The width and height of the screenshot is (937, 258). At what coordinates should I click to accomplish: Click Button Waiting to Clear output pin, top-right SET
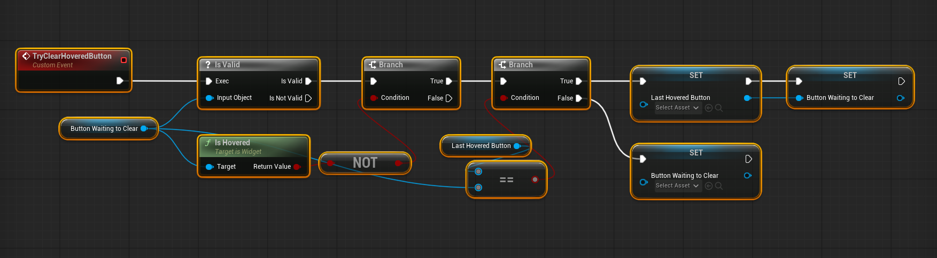(x=901, y=98)
